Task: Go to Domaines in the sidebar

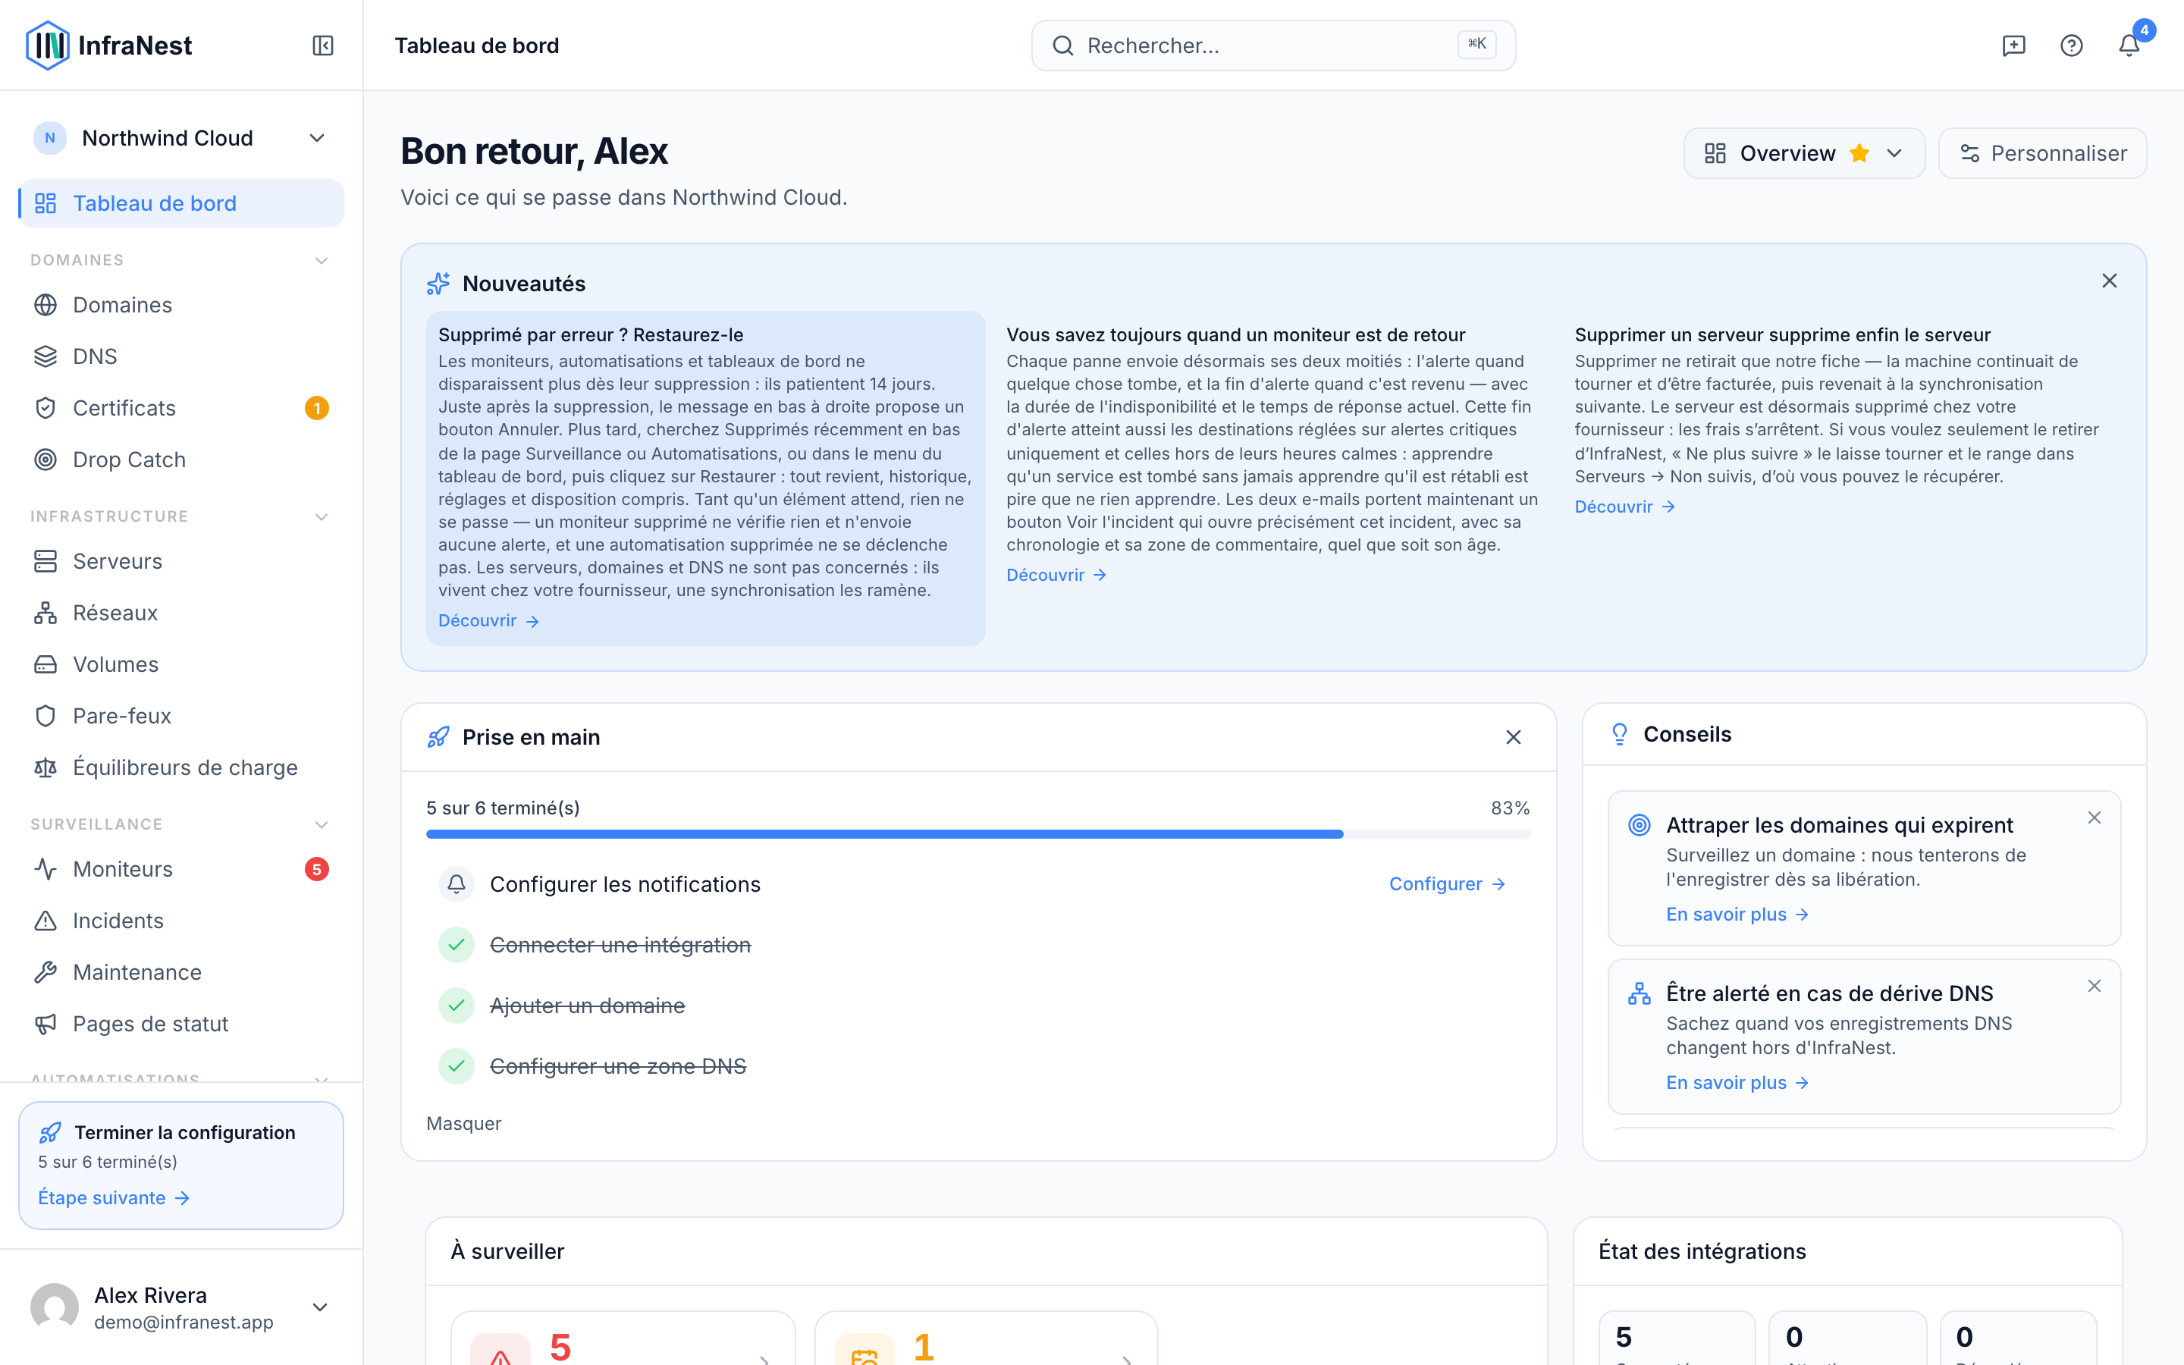Action: click(x=180, y=305)
